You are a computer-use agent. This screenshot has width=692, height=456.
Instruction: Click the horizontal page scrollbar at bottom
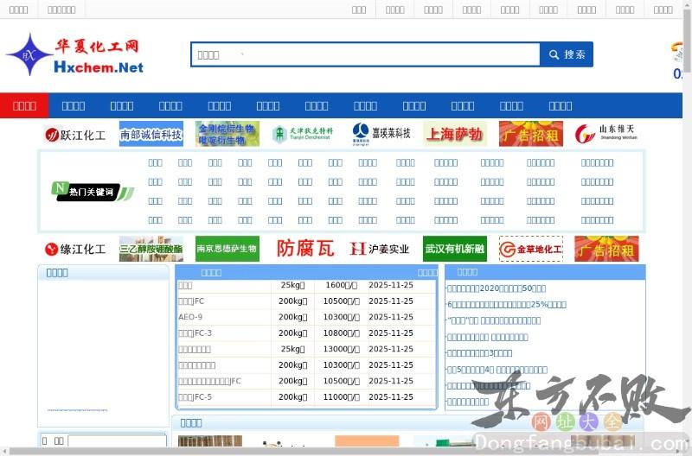342,452
